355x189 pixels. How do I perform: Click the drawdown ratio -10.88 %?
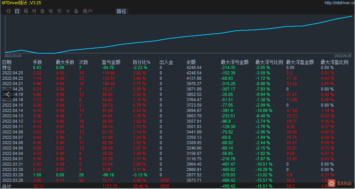pyautogui.click(x=264, y=110)
